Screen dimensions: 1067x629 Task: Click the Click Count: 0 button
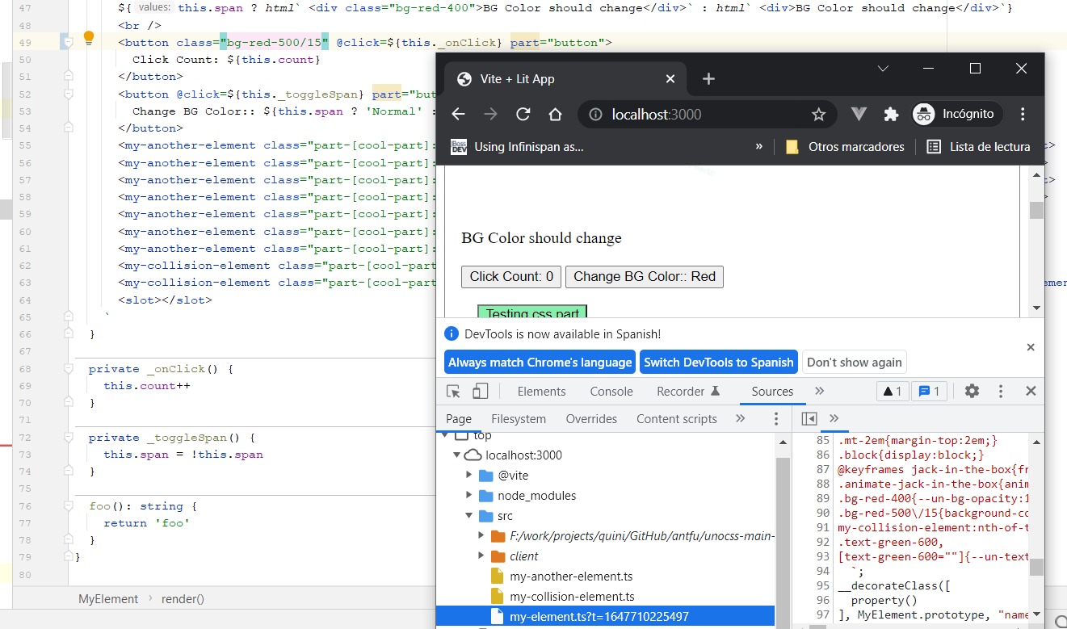tap(510, 276)
